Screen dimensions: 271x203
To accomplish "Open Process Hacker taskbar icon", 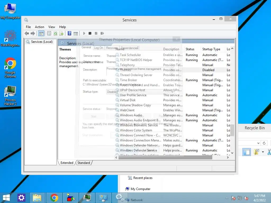I will [x=87, y=198].
